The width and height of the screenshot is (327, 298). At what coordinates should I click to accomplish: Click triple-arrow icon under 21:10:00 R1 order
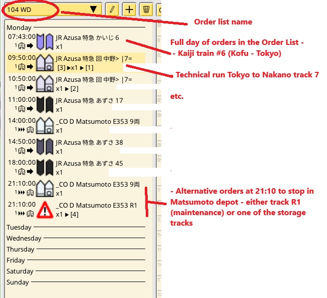[21, 214]
